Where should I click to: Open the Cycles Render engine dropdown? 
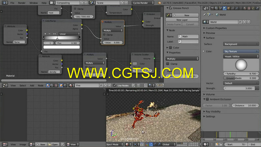[143, 3]
